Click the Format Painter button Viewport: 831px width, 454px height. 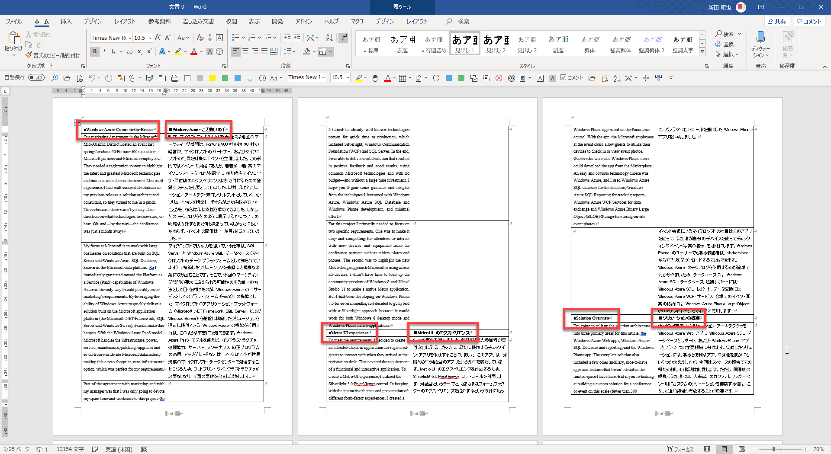tap(53, 55)
